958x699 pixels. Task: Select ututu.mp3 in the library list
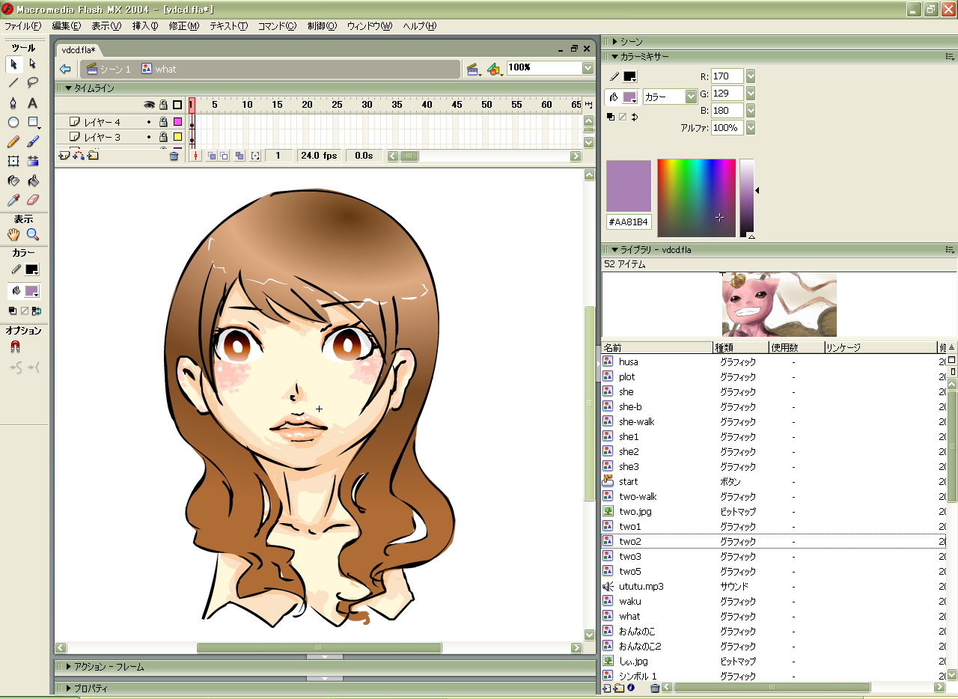coord(641,586)
